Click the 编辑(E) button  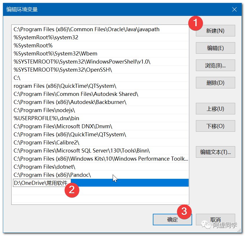(x=215, y=48)
